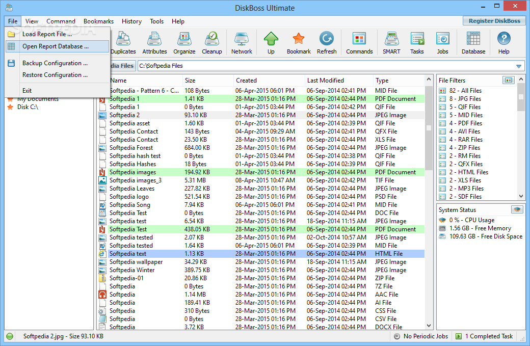The height and width of the screenshot is (346, 530).
Task: Sort files by the Size column header
Action: [x=208, y=81]
